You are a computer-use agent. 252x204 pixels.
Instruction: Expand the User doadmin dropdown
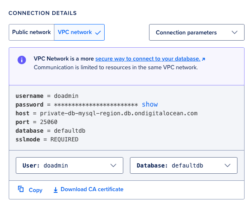tap(69, 165)
